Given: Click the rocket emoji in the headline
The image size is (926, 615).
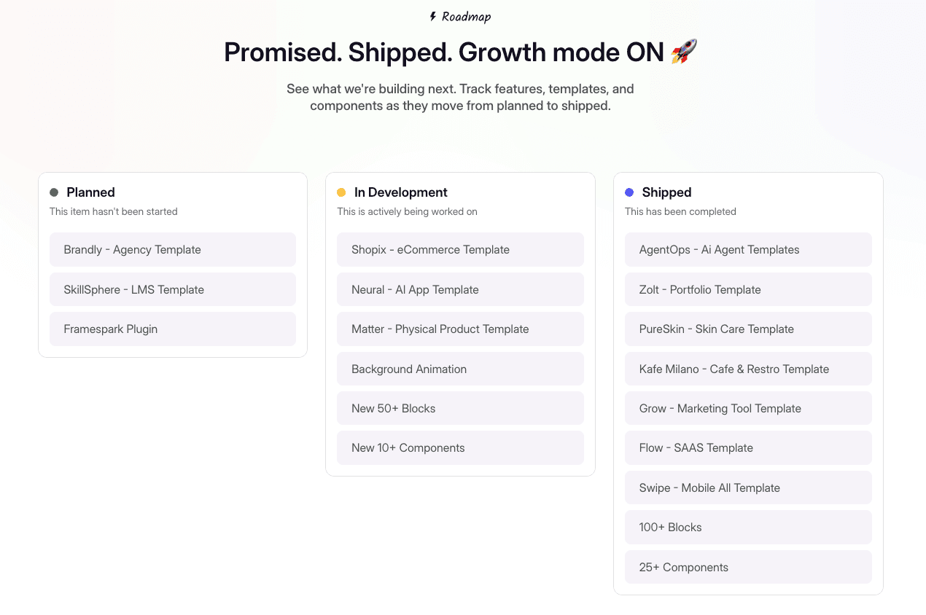Looking at the screenshot, I should pos(684,52).
